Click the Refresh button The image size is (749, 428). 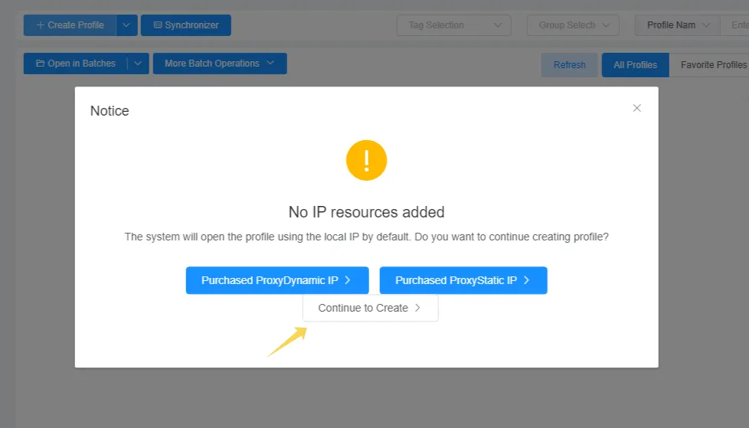coord(569,65)
